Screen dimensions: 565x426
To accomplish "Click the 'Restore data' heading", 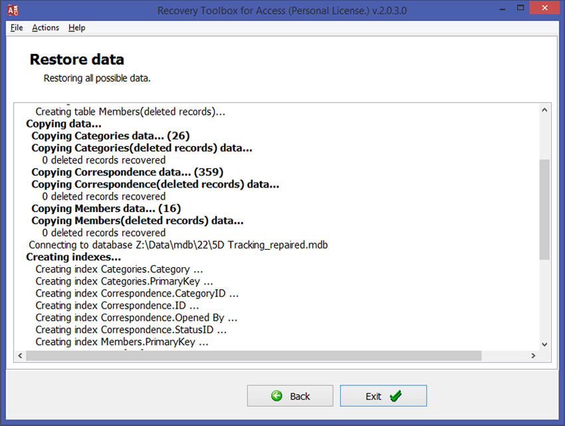I will [76, 59].
